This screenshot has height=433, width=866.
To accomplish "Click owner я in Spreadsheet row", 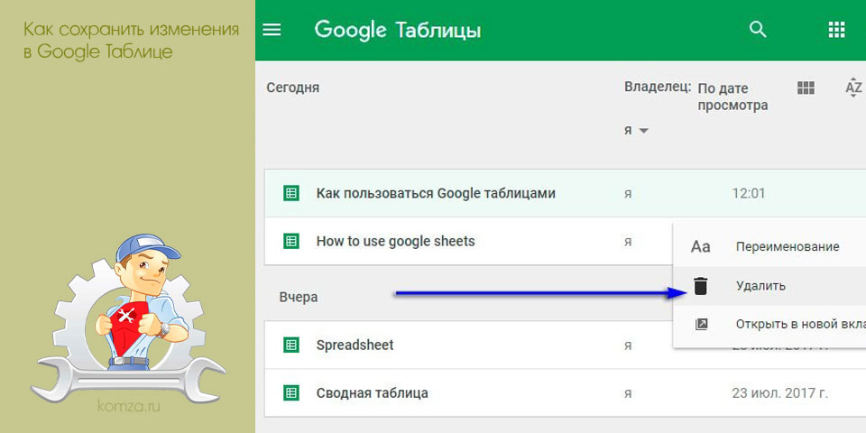I will tap(628, 345).
